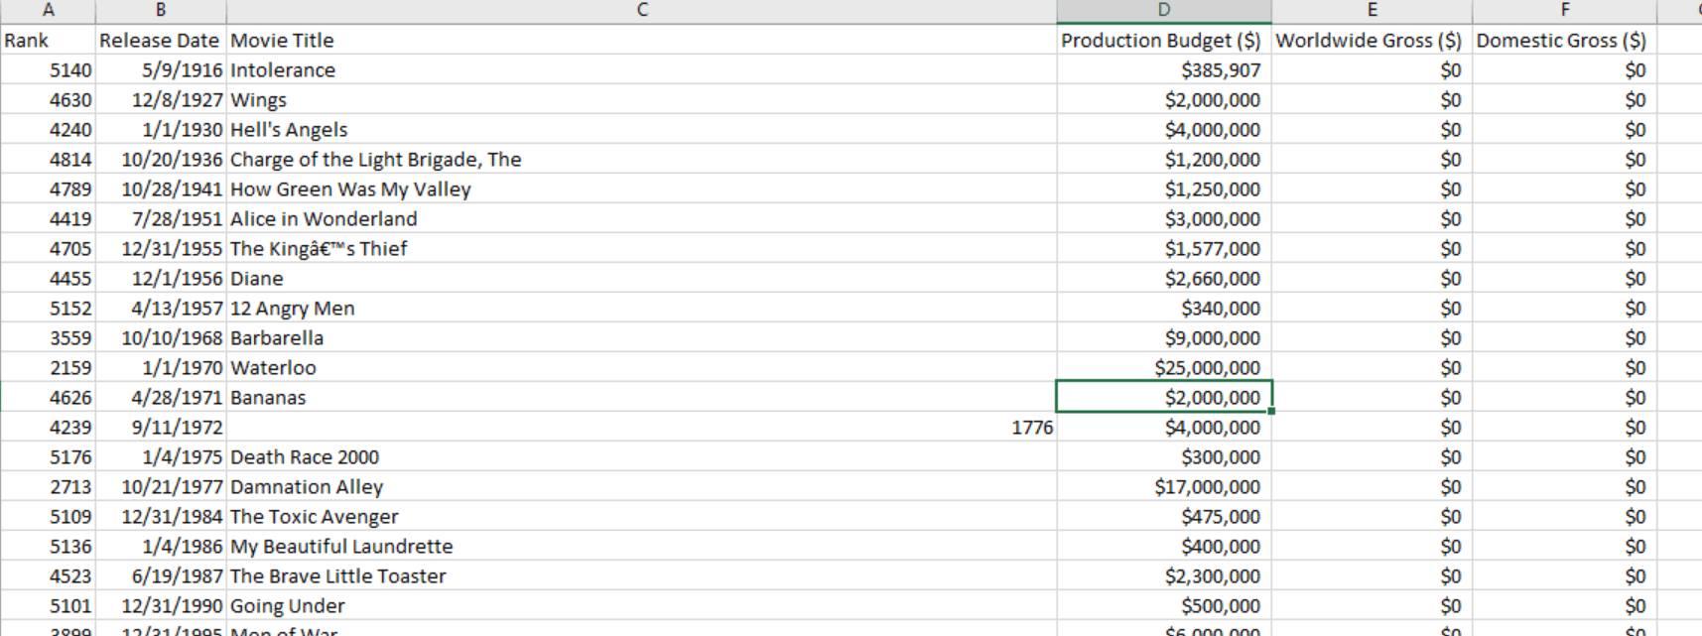Select the Barbarella title cell
The height and width of the screenshot is (636, 1702).
[642, 337]
